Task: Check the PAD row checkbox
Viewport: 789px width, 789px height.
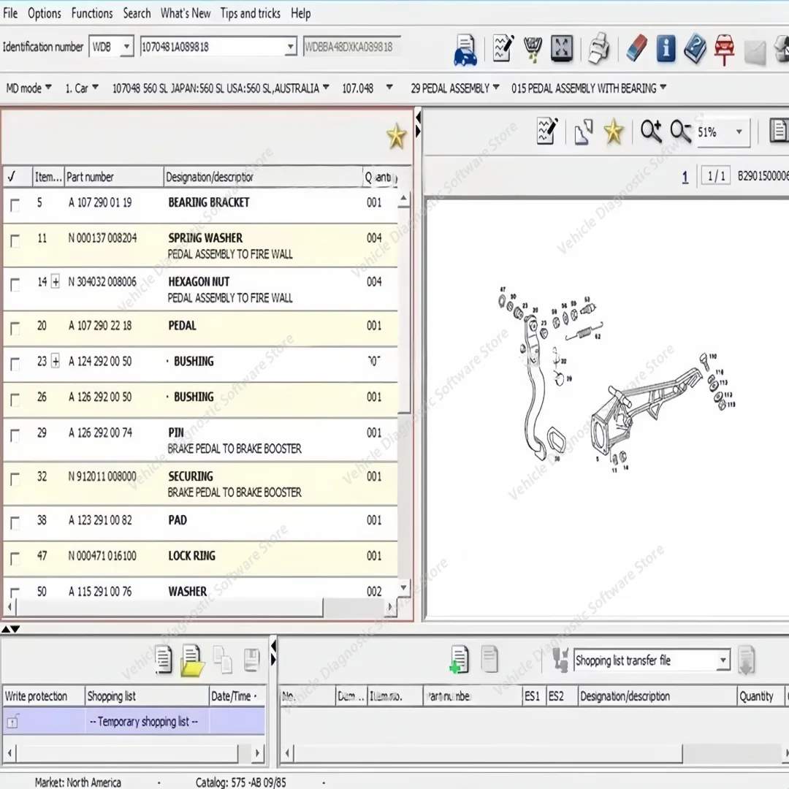Action: tap(15, 523)
